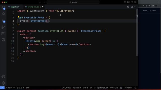This screenshot has height=90, width=161.
Task: Click the forwarded ports indicator showing 0
Action: click(x=28, y=88)
